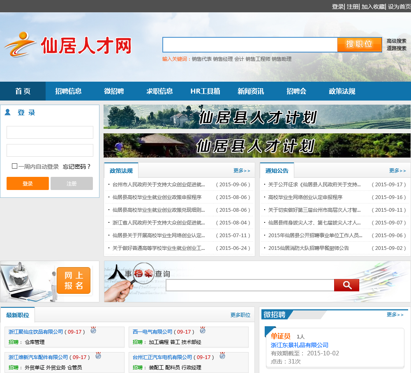The height and width of the screenshot is (373, 411).
Task: Open the 招聘信息 navigation tab
Action: 68,91
